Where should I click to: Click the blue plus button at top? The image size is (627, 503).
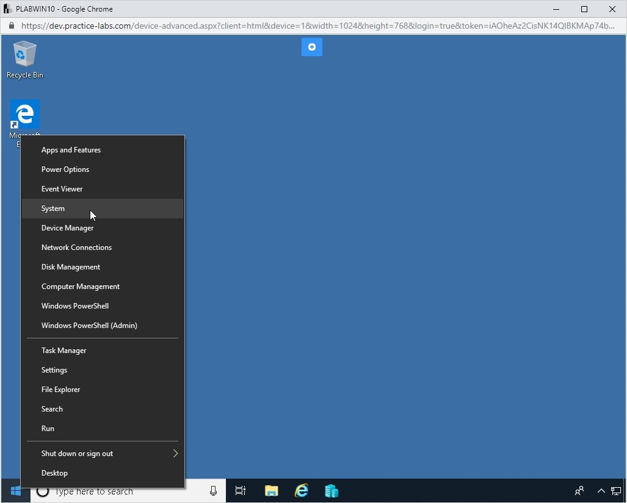pyautogui.click(x=312, y=47)
